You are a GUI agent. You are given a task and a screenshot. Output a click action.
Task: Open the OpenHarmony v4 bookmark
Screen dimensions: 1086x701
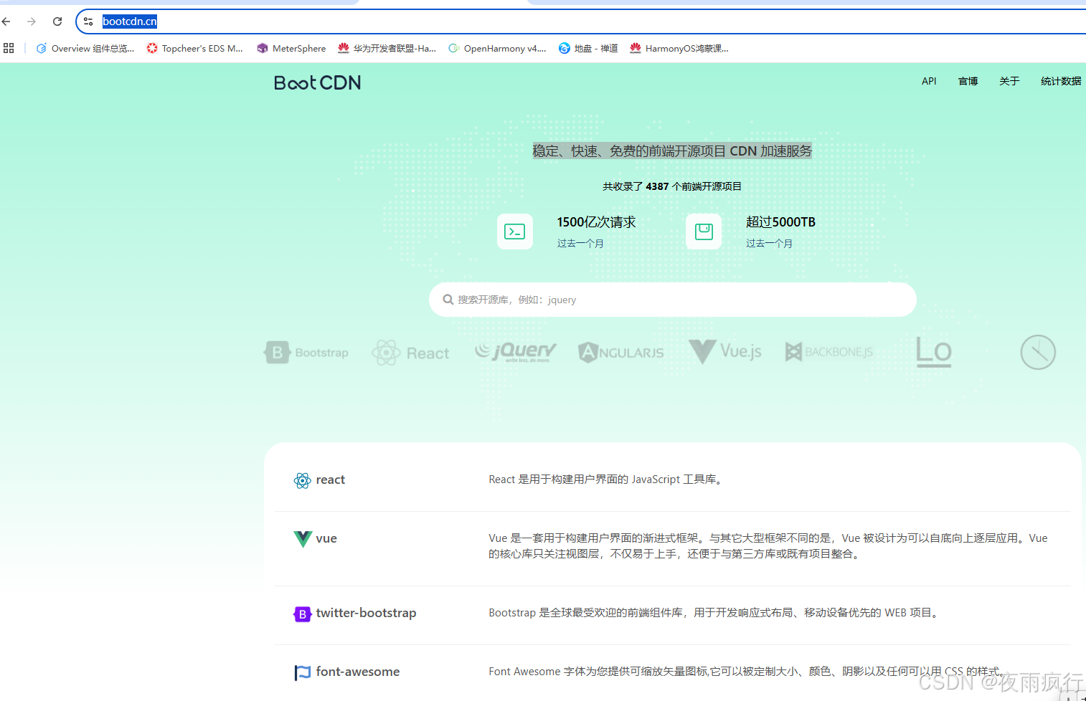pyautogui.click(x=497, y=48)
